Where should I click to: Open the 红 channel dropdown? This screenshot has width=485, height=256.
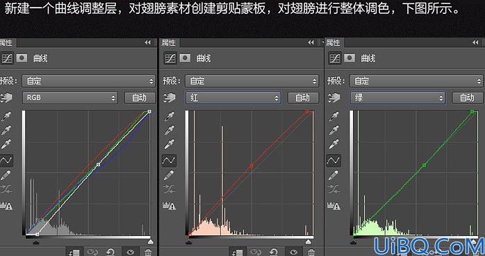233,98
